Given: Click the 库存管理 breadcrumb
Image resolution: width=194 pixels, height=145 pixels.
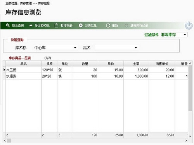Looking at the screenshot, I should [x=26, y=3].
